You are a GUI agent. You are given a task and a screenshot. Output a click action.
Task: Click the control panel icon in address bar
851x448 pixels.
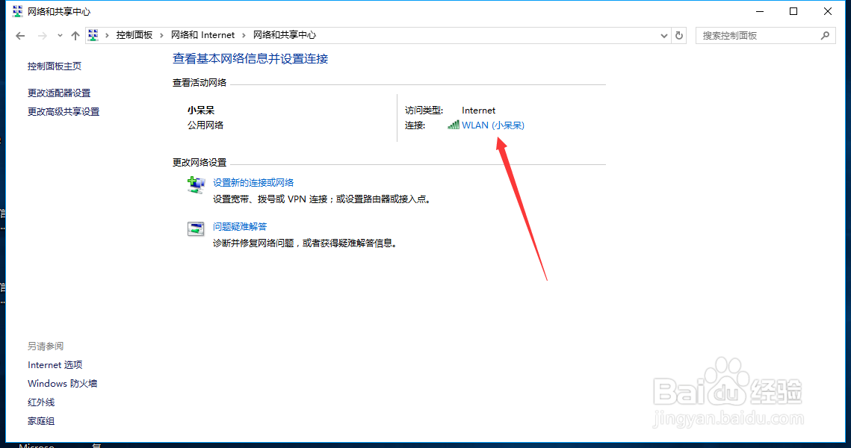93,35
